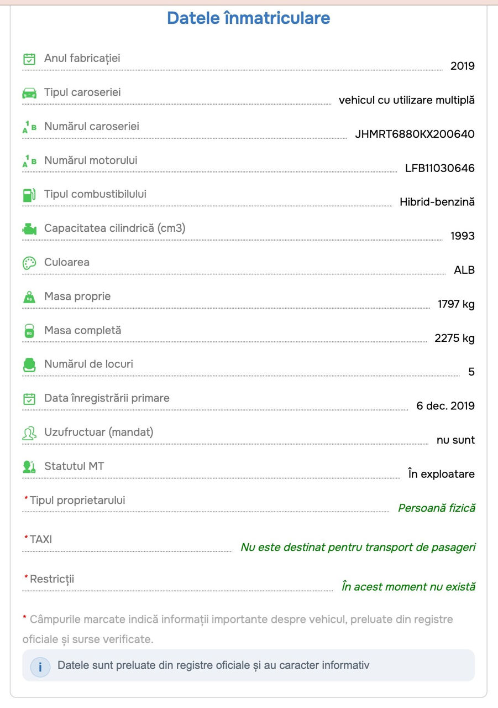Click the A1B icon next to Numărul motorului
Viewport: 498px width, 708px height.
point(29,161)
